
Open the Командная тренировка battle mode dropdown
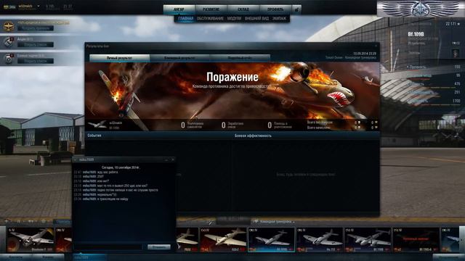click(x=275, y=222)
